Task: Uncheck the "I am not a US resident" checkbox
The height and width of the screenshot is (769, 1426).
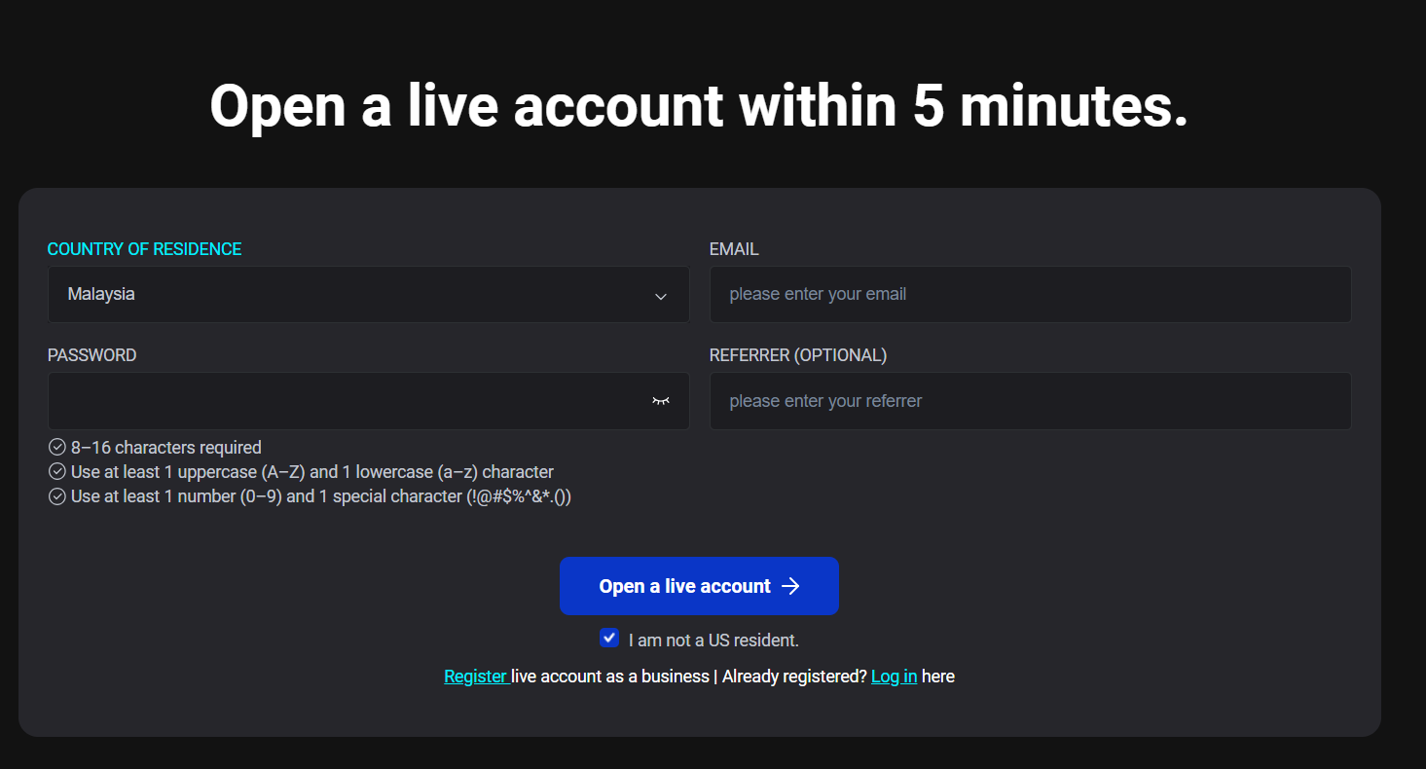Action: tap(609, 639)
